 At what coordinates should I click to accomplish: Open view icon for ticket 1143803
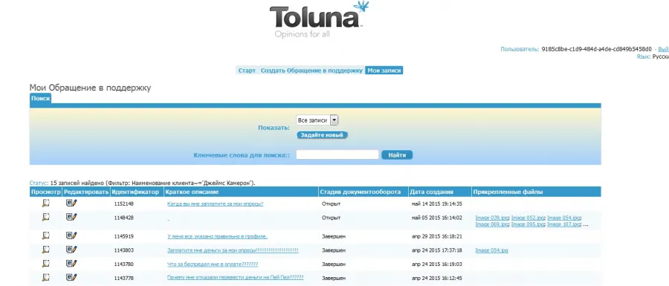(45, 250)
